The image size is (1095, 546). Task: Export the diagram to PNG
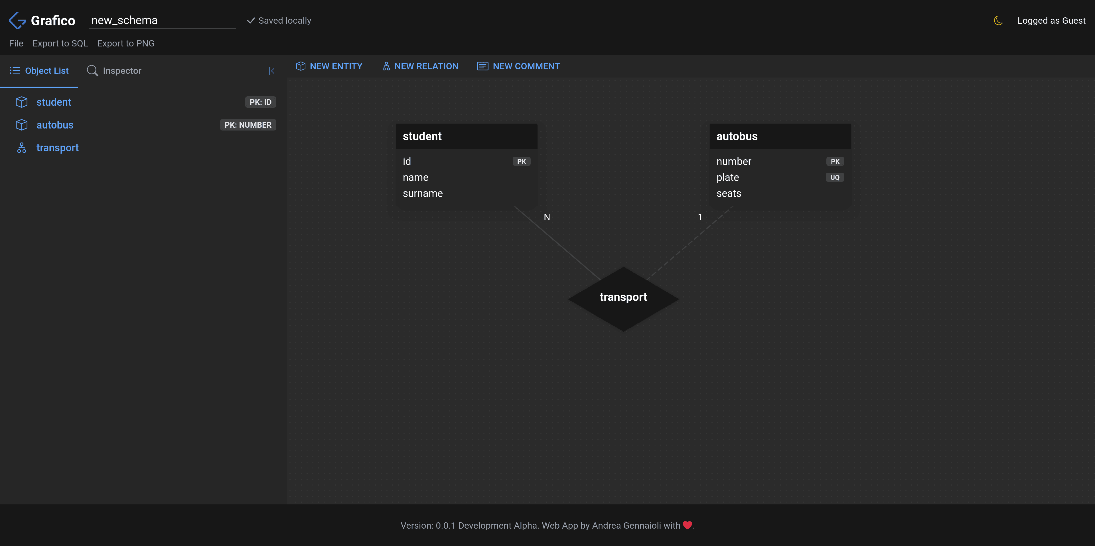point(126,43)
